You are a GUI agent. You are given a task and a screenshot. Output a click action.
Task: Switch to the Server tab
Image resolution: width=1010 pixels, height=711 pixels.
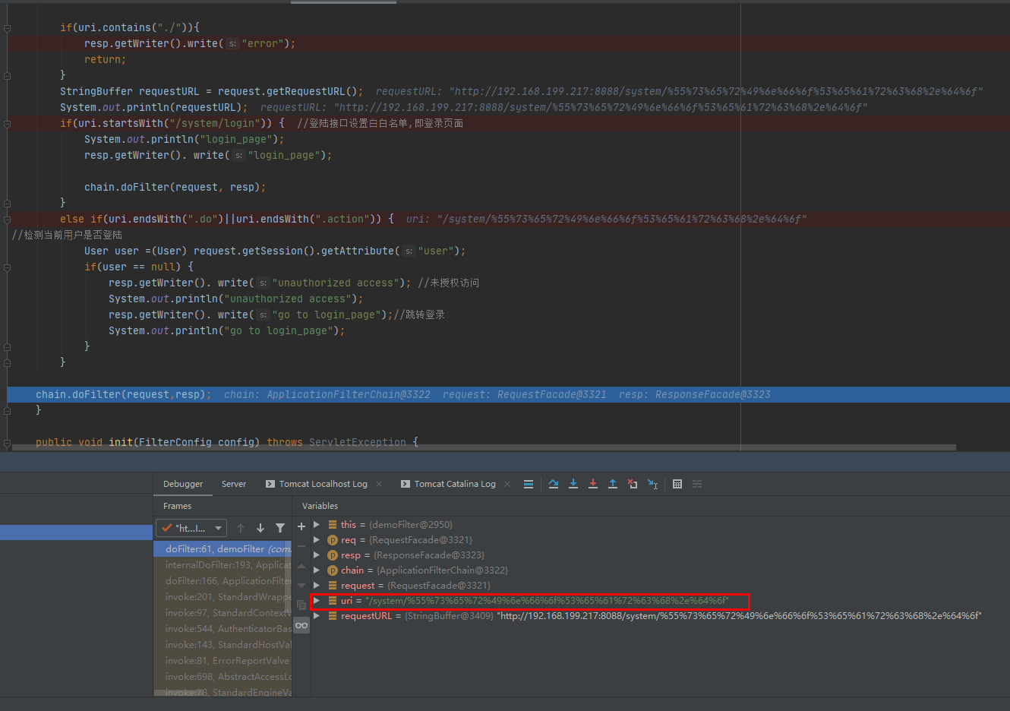[234, 484]
